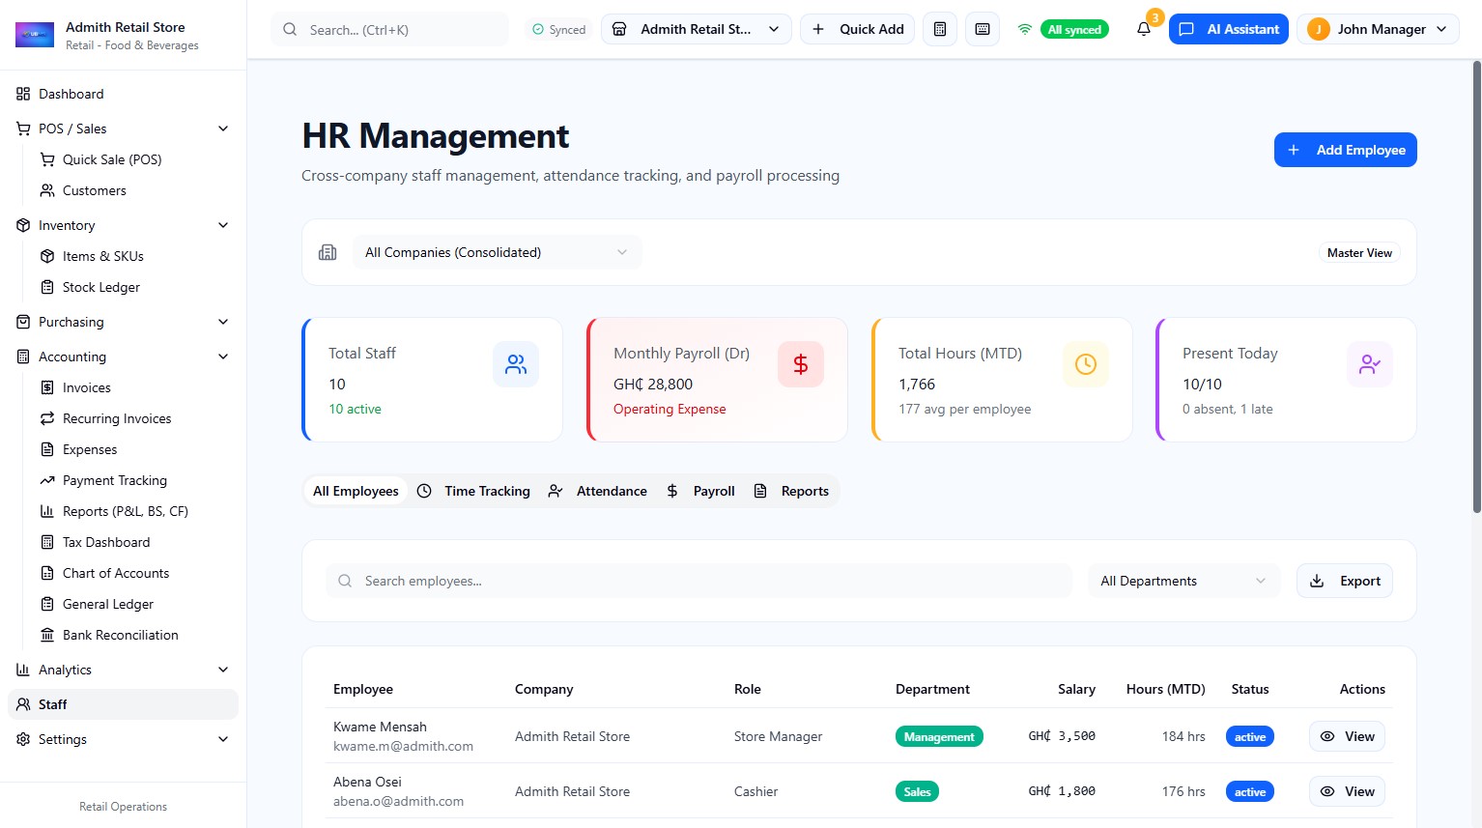
Task: Click the Admith Retail Store logo
Action: (35, 36)
